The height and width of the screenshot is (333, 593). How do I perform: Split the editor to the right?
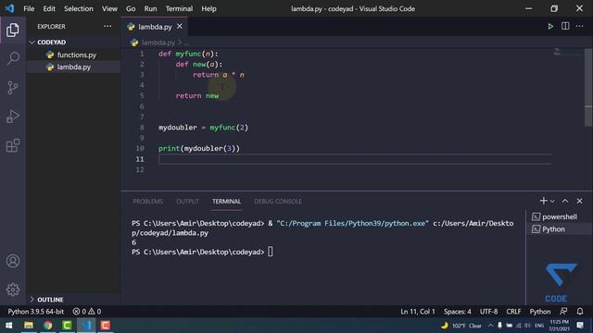(x=565, y=26)
